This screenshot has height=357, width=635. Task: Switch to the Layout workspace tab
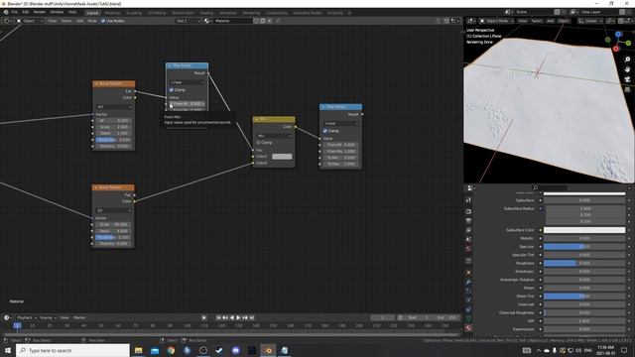pyautogui.click(x=92, y=13)
